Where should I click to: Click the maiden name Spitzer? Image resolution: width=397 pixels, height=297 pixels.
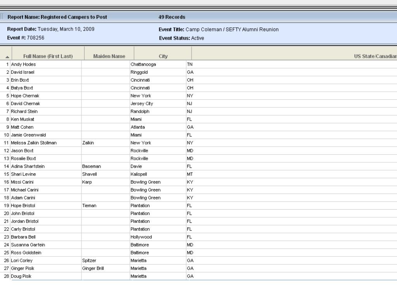click(89, 260)
